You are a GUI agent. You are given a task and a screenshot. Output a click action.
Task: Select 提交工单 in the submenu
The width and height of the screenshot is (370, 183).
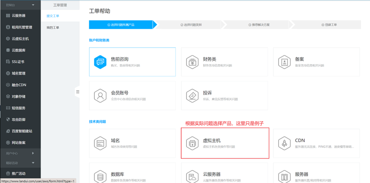click(x=53, y=16)
